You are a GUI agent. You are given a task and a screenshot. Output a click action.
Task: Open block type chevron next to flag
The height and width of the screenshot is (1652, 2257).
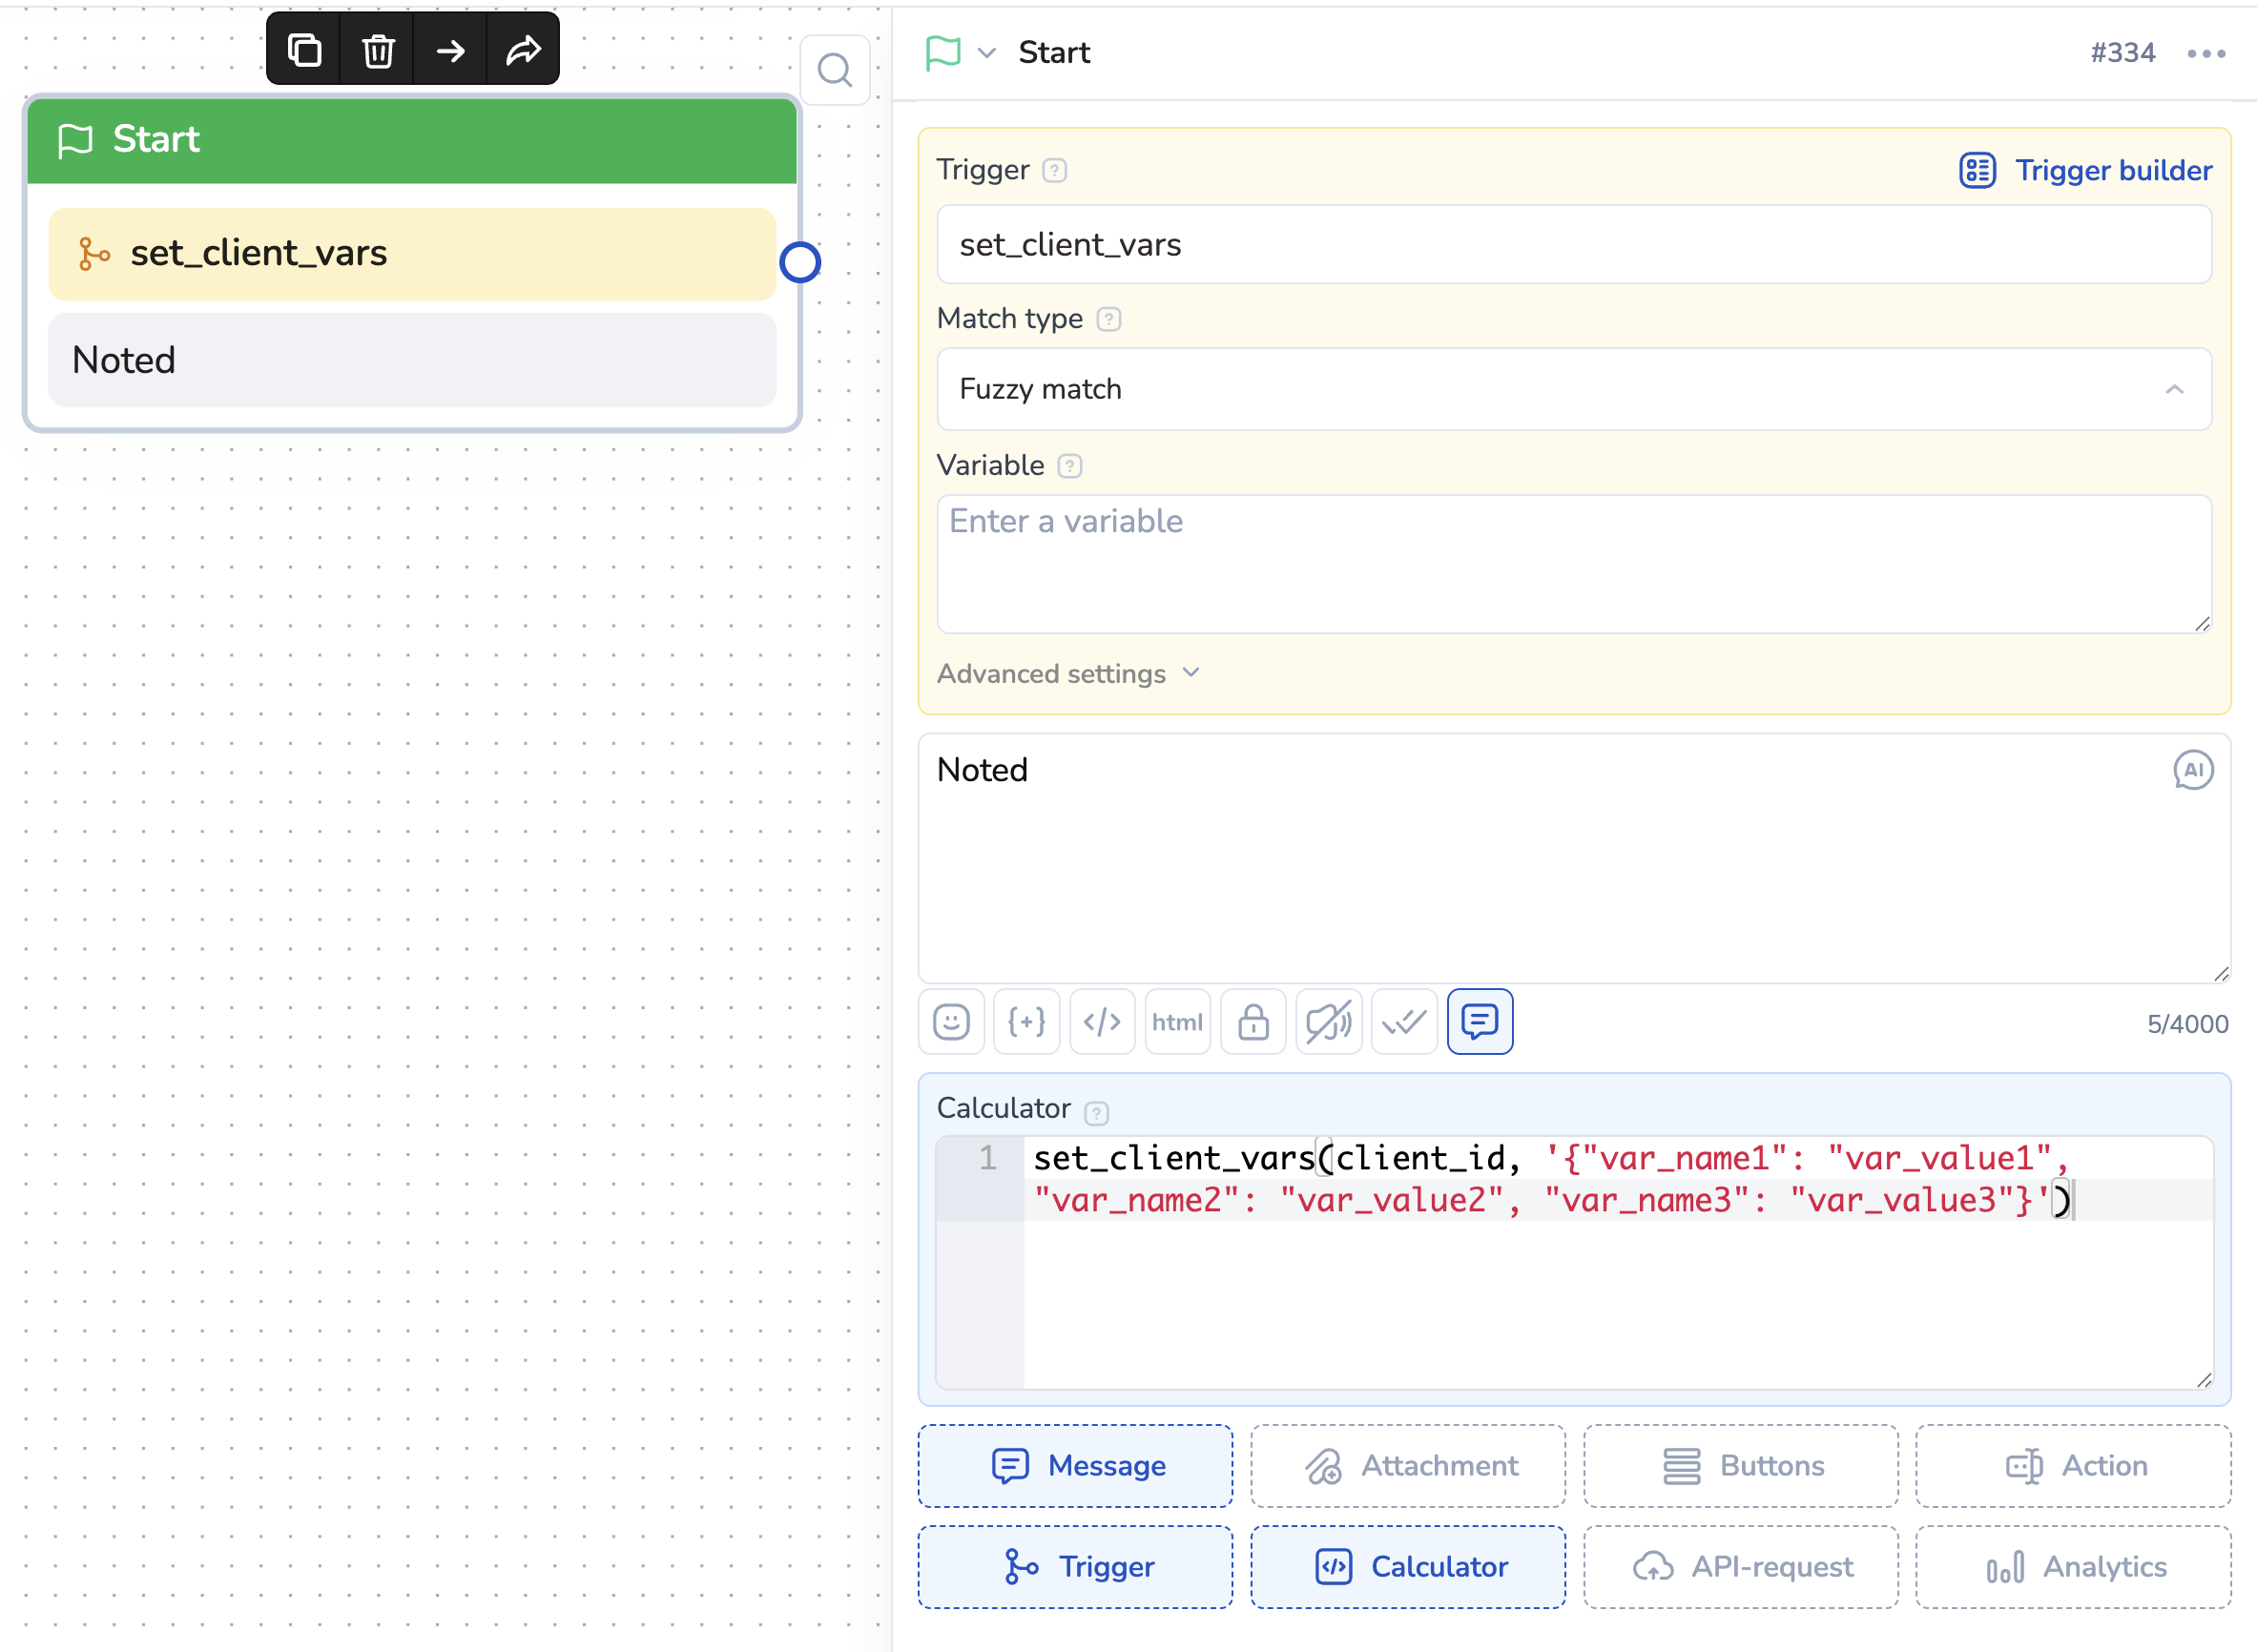tap(986, 53)
